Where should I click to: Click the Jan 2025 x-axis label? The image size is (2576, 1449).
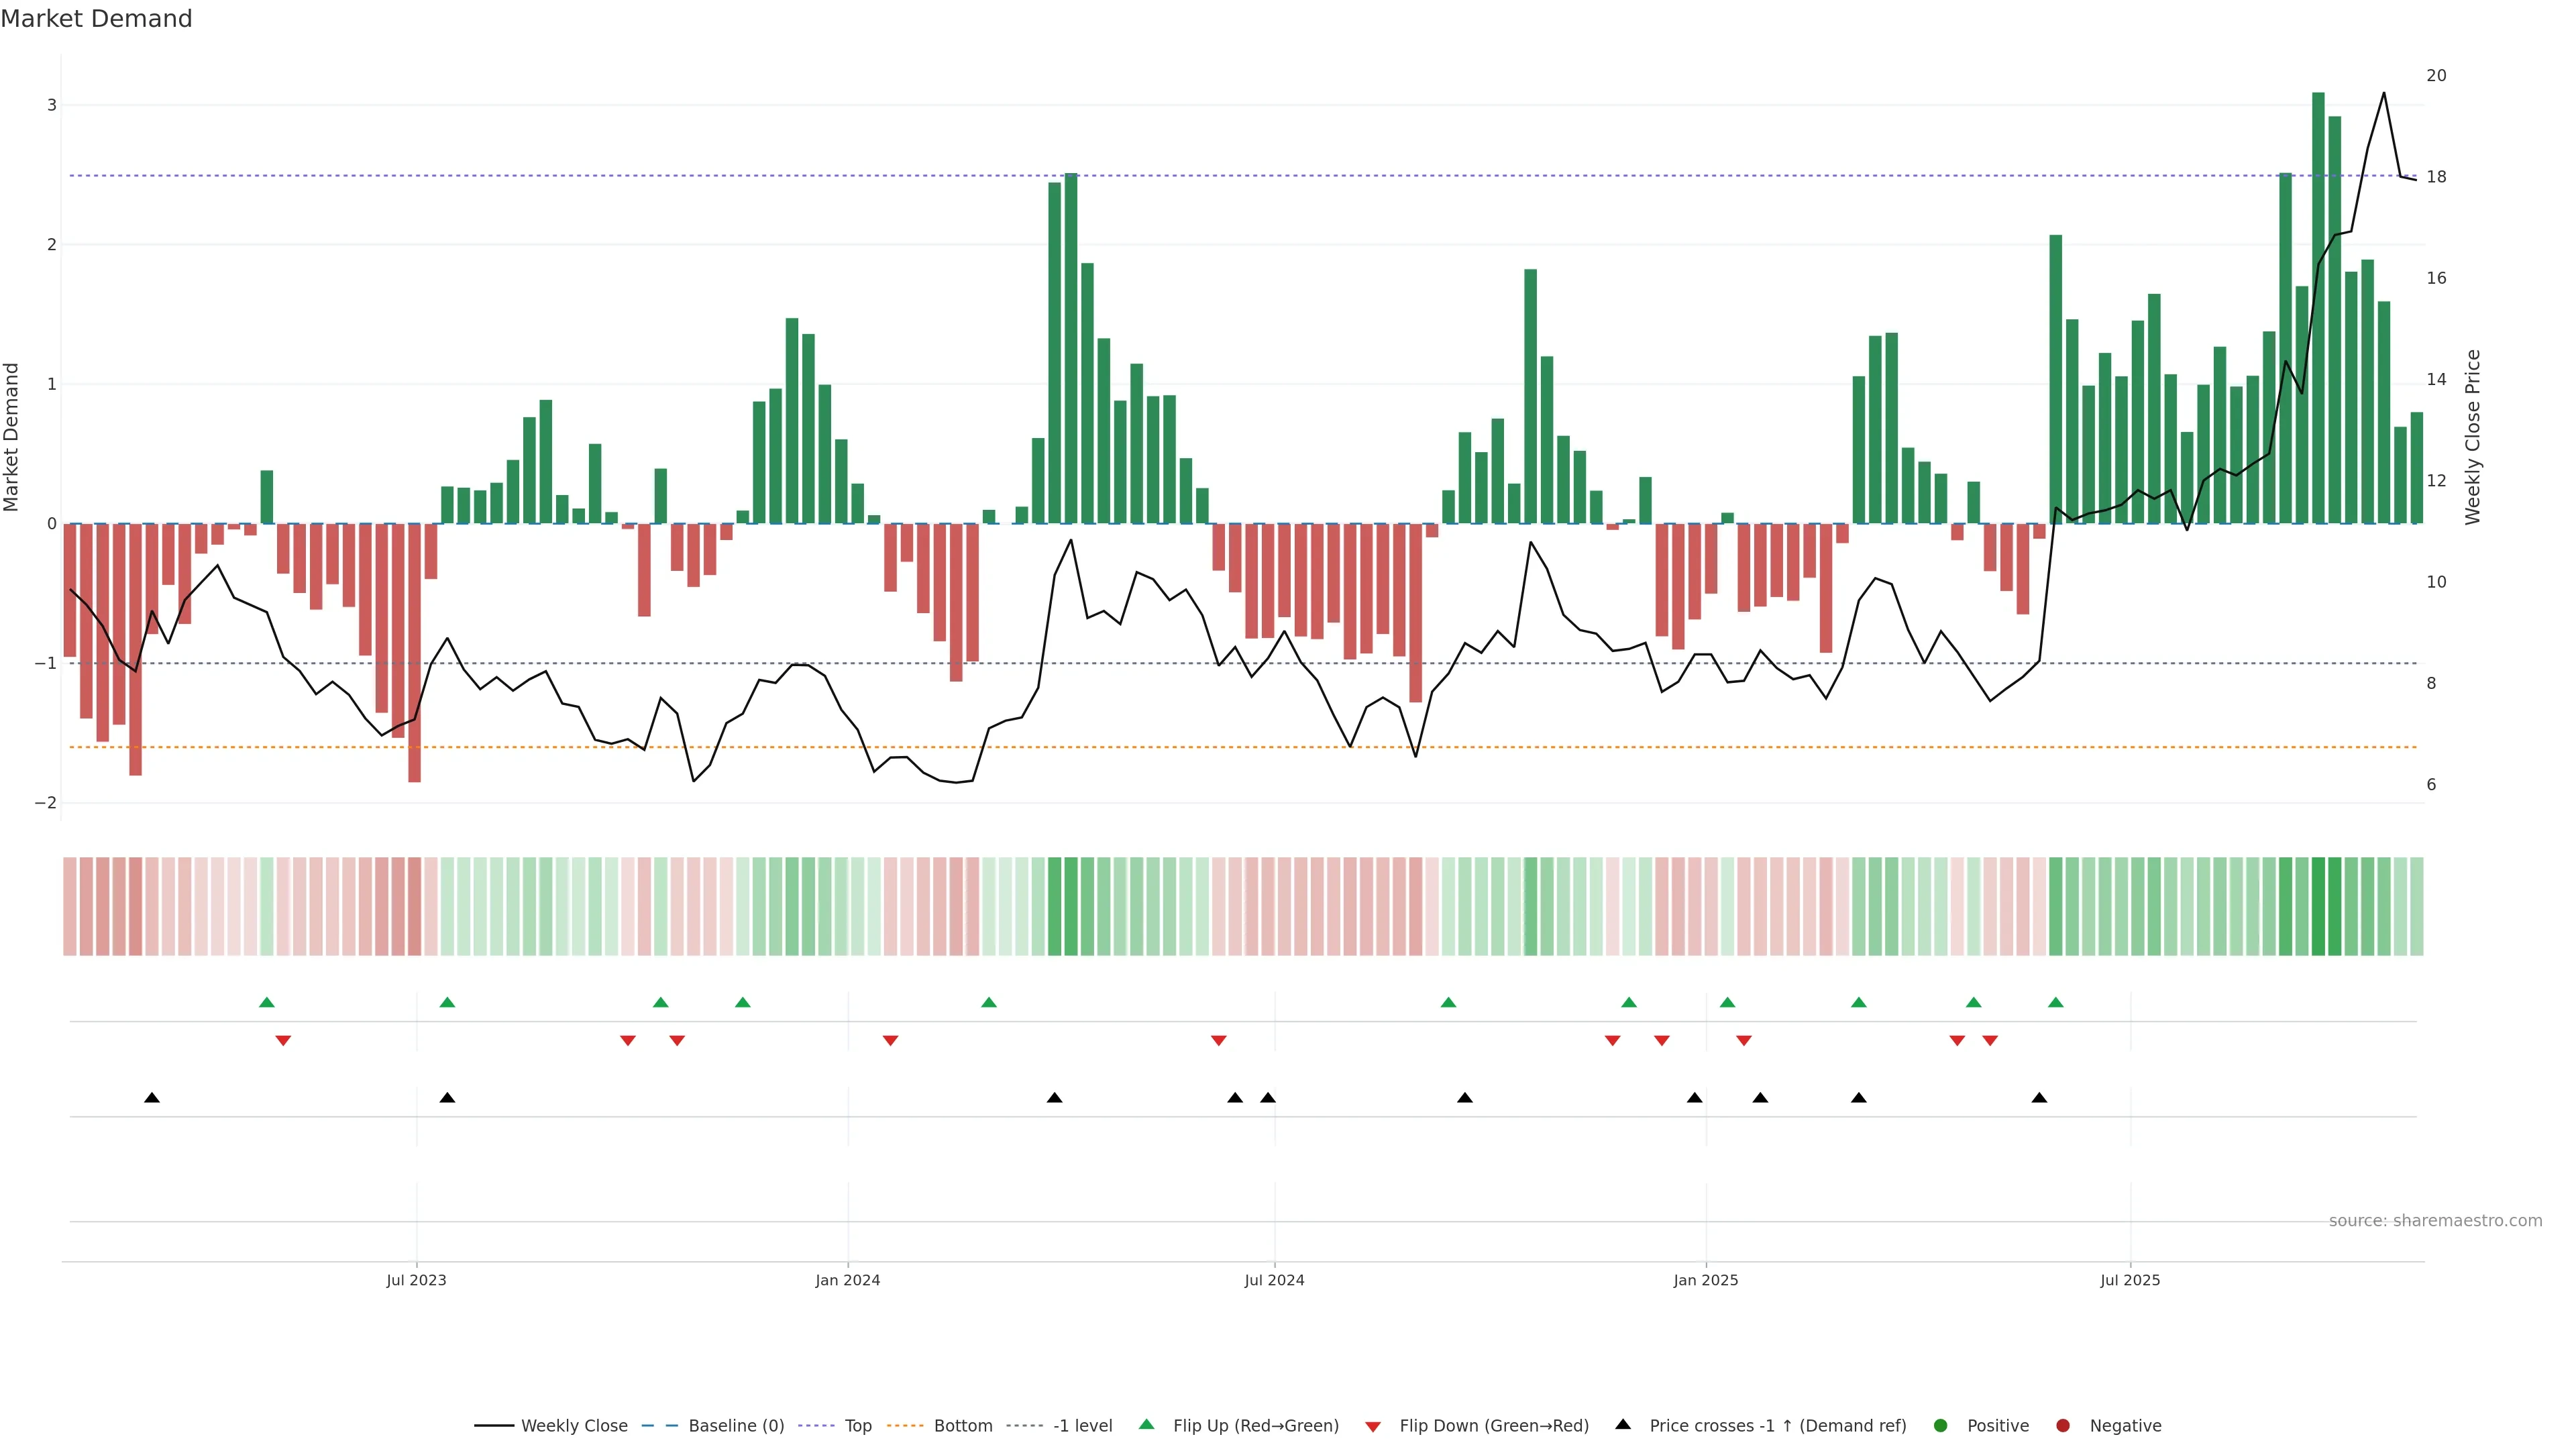tap(1705, 1280)
